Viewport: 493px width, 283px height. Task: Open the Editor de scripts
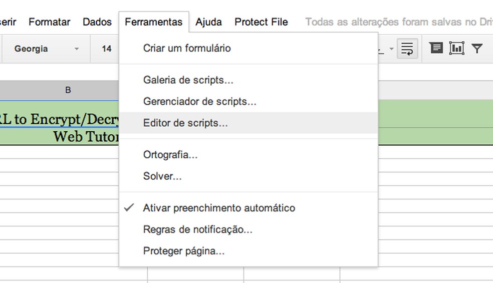(x=185, y=123)
